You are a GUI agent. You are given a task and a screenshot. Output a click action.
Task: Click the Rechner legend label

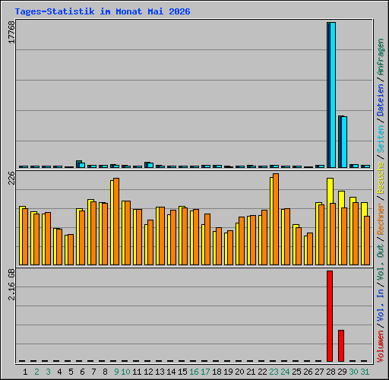[x=381, y=219]
